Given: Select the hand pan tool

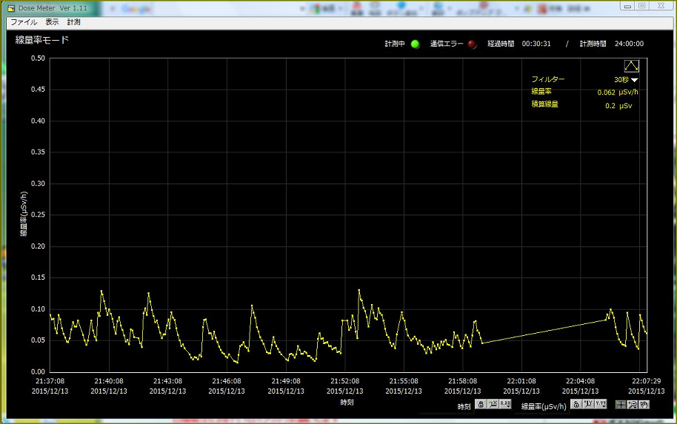Looking at the screenshot, I should pos(644,404).
